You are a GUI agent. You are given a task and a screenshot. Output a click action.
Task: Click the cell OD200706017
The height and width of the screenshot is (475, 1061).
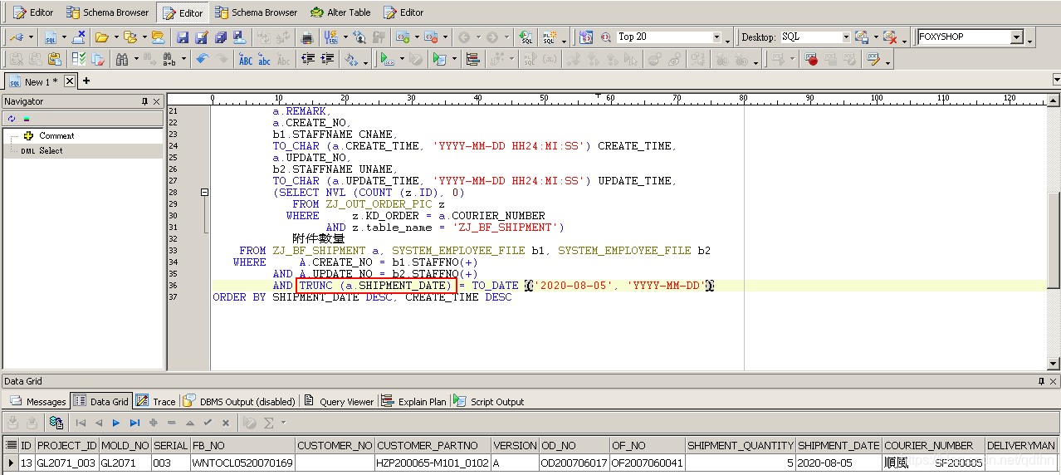575,462
